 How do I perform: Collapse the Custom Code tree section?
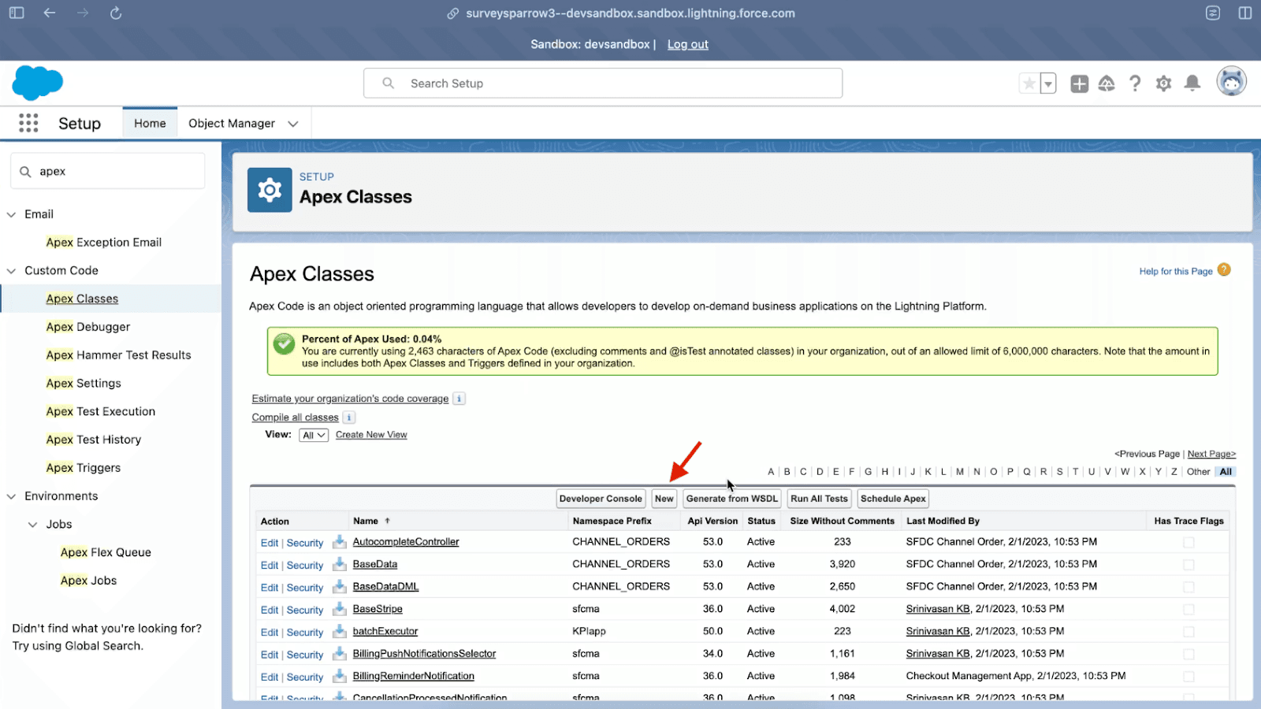[x=12, y=271]
